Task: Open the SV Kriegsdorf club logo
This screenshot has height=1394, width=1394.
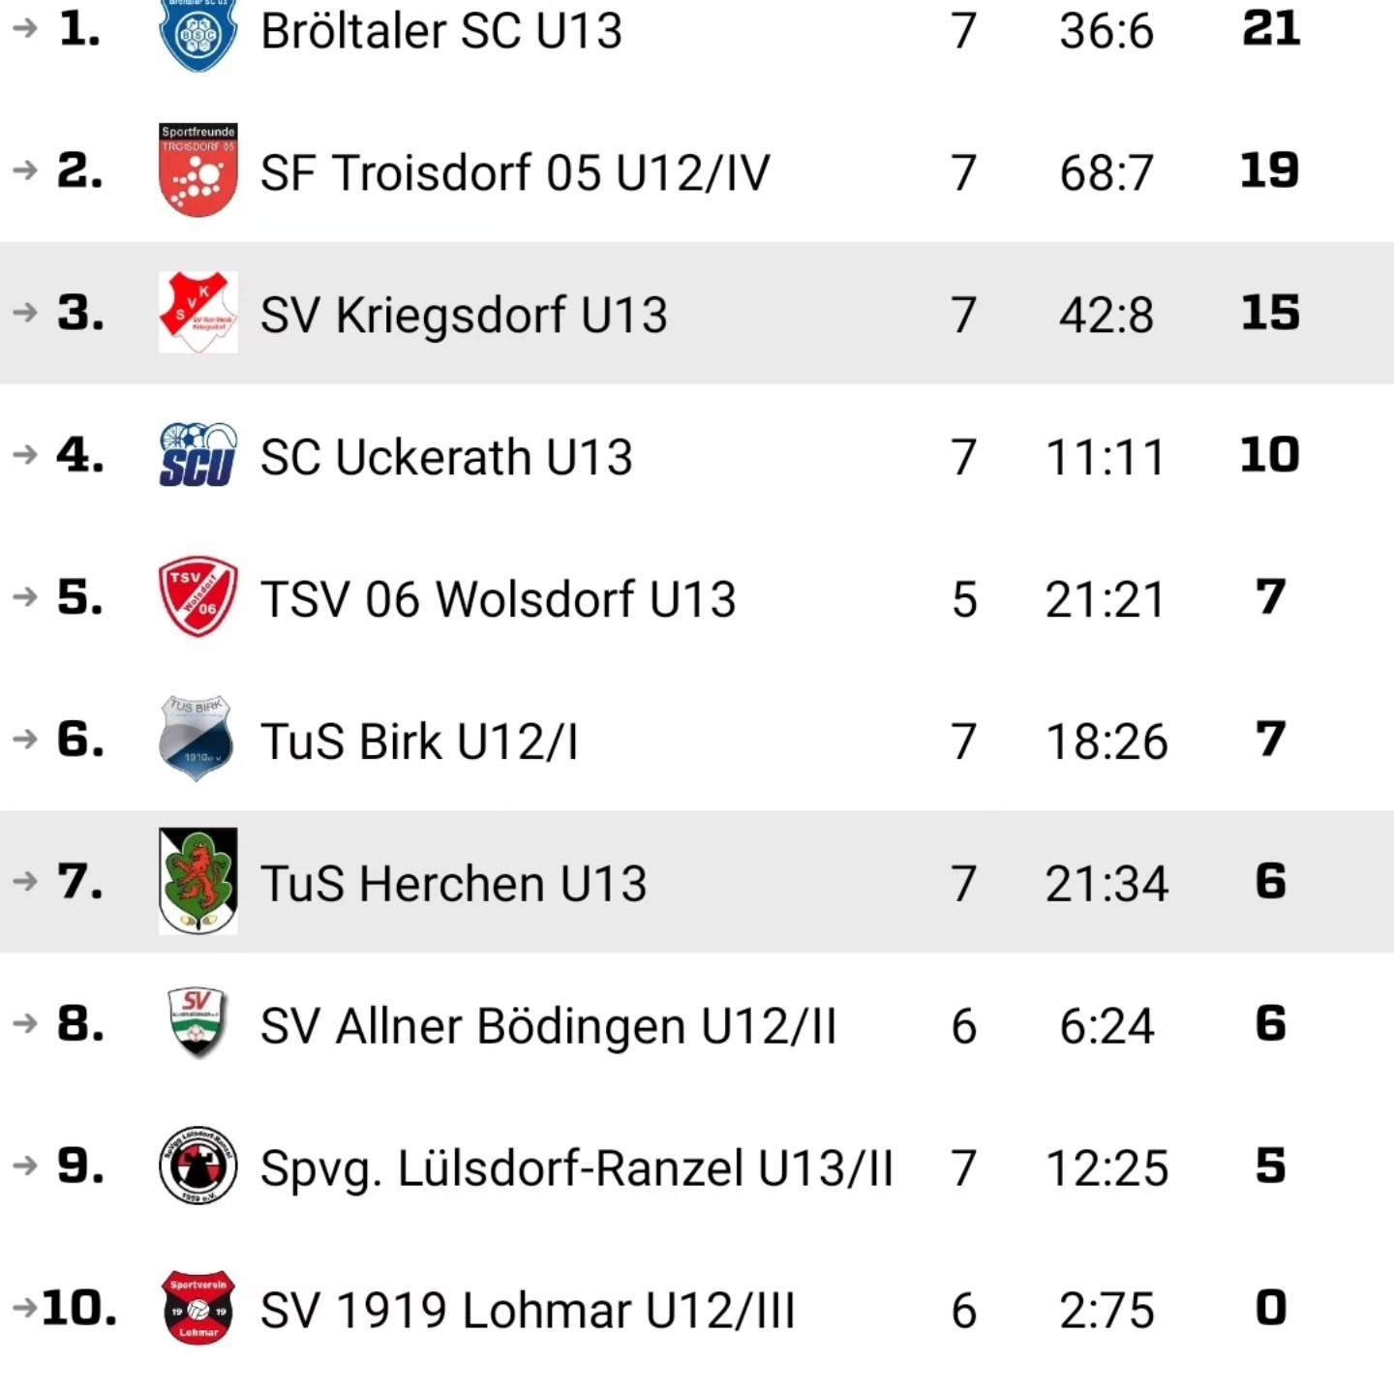Action: click(x=197, y=313)
